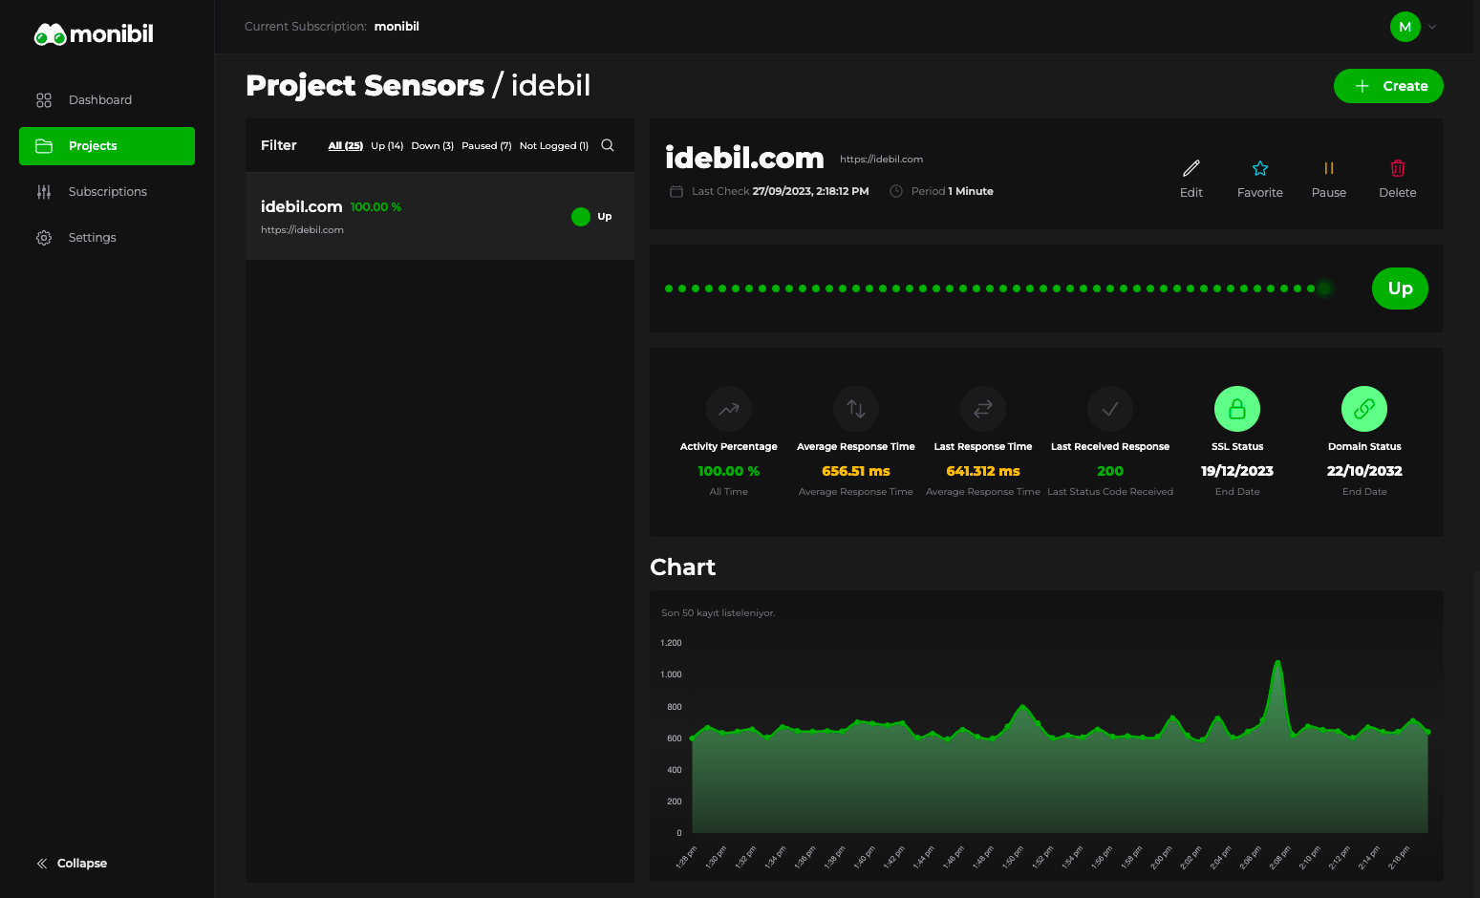Click the green Up status dot in list

pyautogui.click(x=581, y=217)
